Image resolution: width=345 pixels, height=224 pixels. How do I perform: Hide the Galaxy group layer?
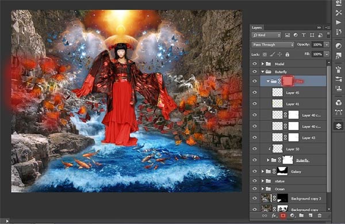pos(255,171)
